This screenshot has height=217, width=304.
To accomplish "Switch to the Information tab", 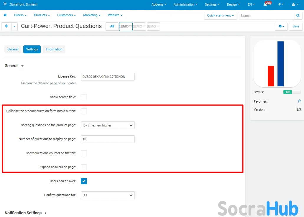I will click(x=54, y=49).
